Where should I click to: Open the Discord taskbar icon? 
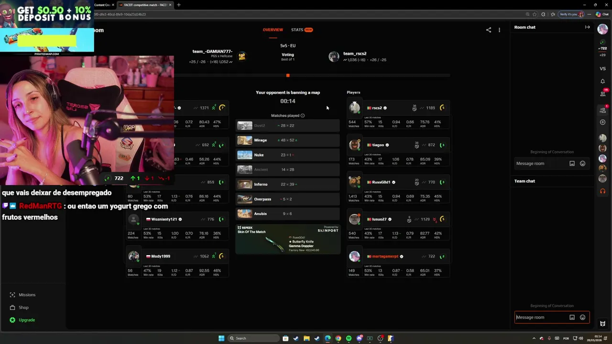coord(359,338)
